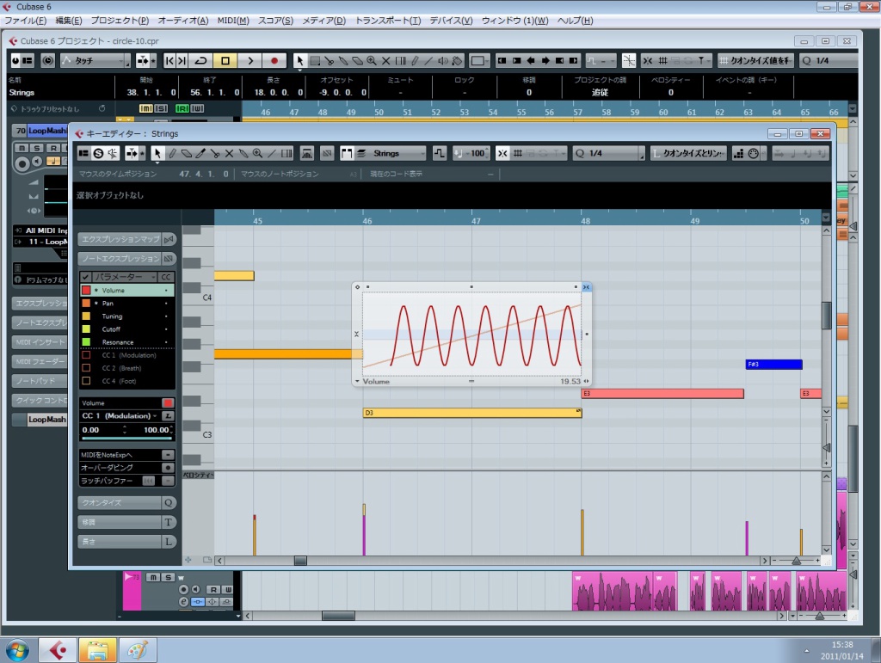Open the トランスポート(T) menu
Screen dimensions: 881x663
(x=388, y=21)
